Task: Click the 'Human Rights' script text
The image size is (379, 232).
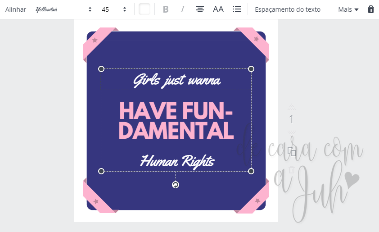Action: (x=177, y=161)
